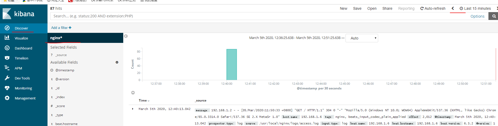Collapse the histogram chart arrow
The height and width of the screenshot is (126, 498).
[133, 93]
